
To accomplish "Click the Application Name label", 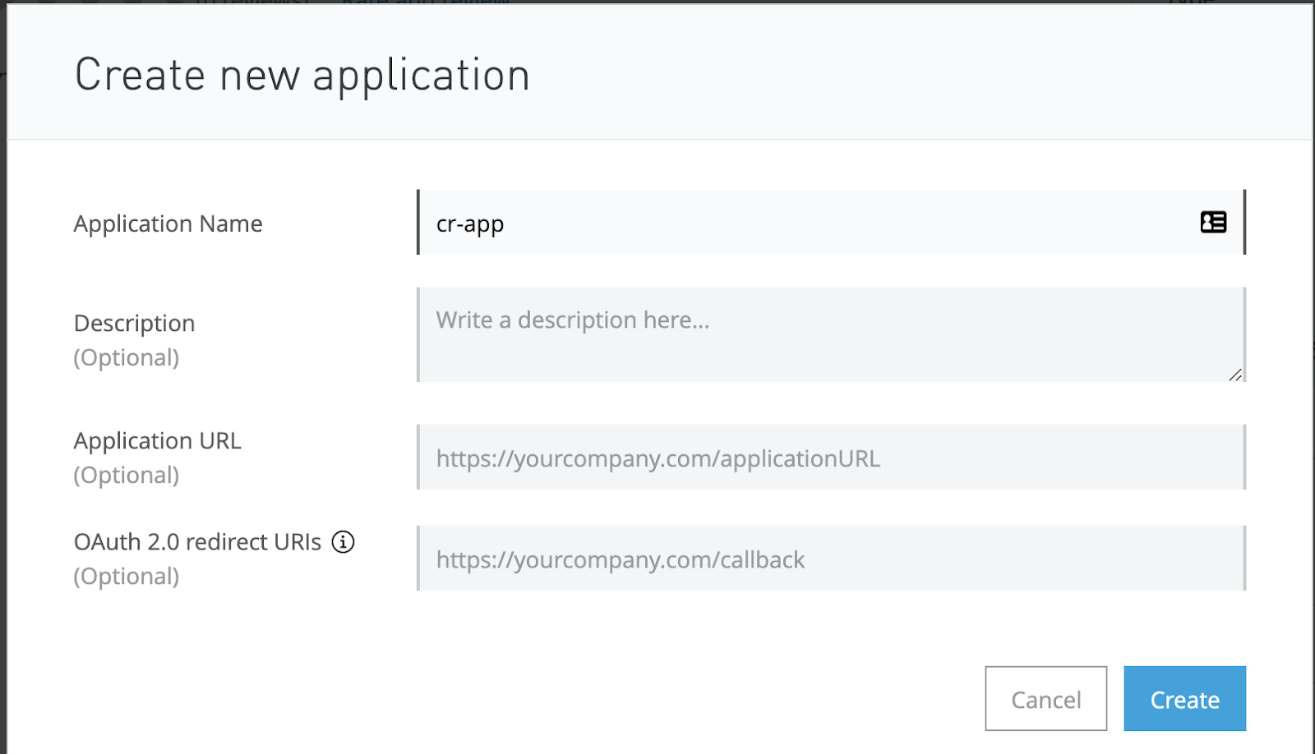I will point(168,223).
